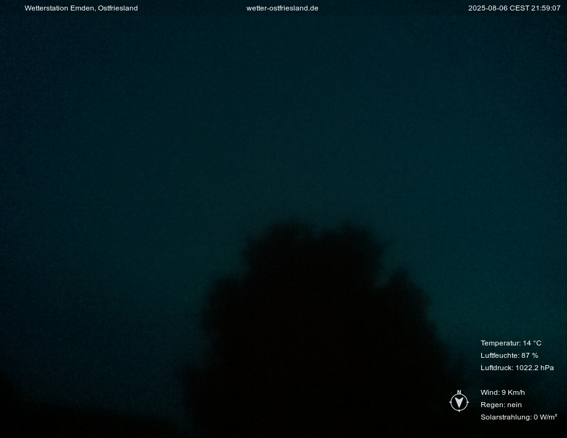Click the wetter-ostfriesland.de website label
The image size is (567, 438).
coord(282,8)
